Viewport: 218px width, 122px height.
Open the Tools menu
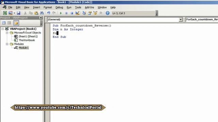78,7
